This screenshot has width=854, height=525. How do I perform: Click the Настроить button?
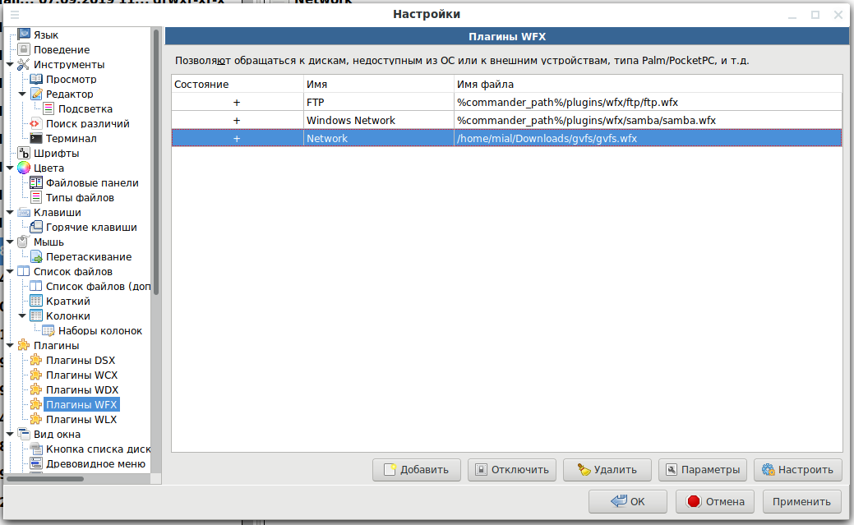[x=798, y=469]
